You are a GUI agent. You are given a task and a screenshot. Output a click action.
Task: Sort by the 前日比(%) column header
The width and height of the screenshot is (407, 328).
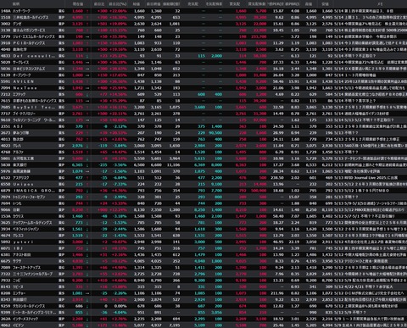[118, 4]
